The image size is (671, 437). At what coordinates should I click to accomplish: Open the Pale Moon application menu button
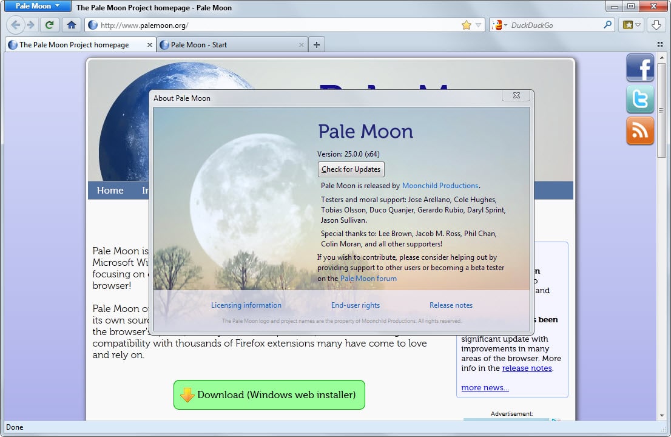pyautogui.click(x=37, y=6)
